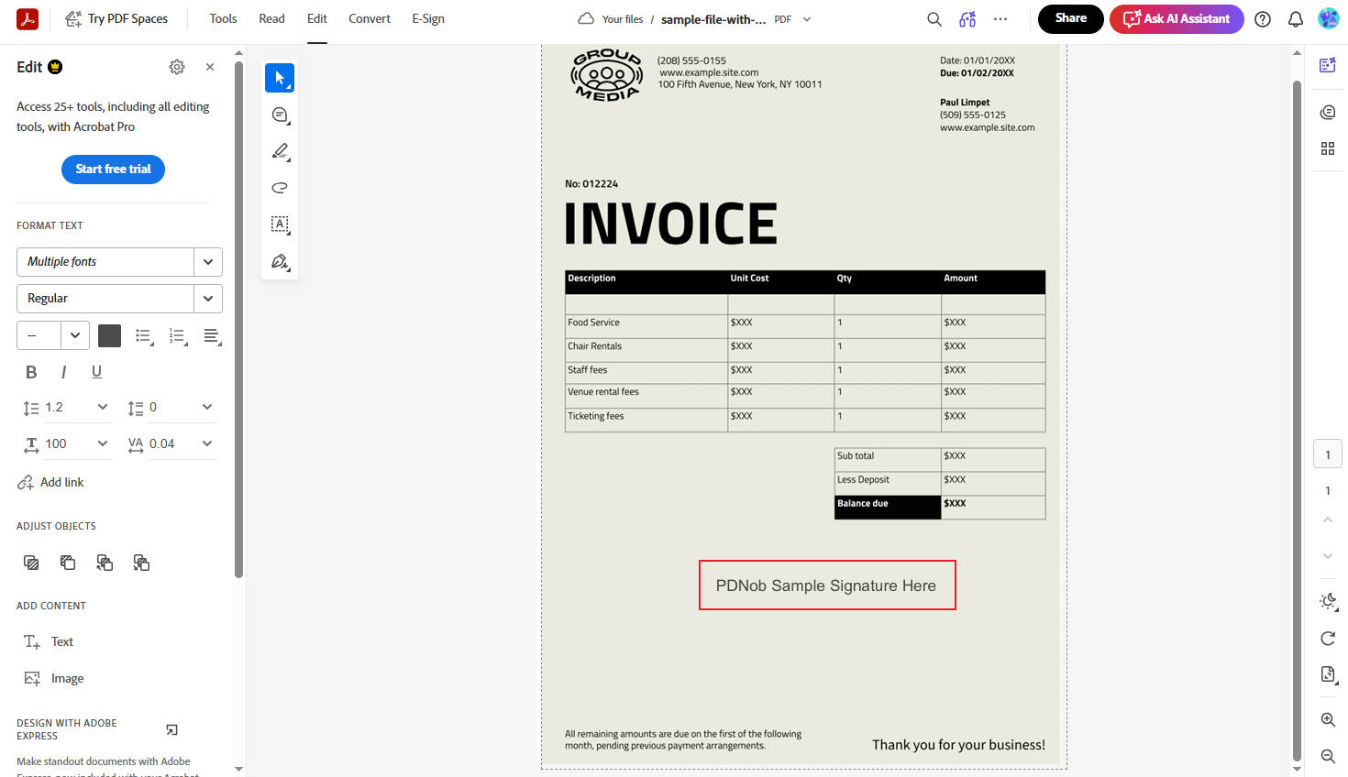Pick the highlighter pen tool

pyautogui.click(x=280, y=151)
